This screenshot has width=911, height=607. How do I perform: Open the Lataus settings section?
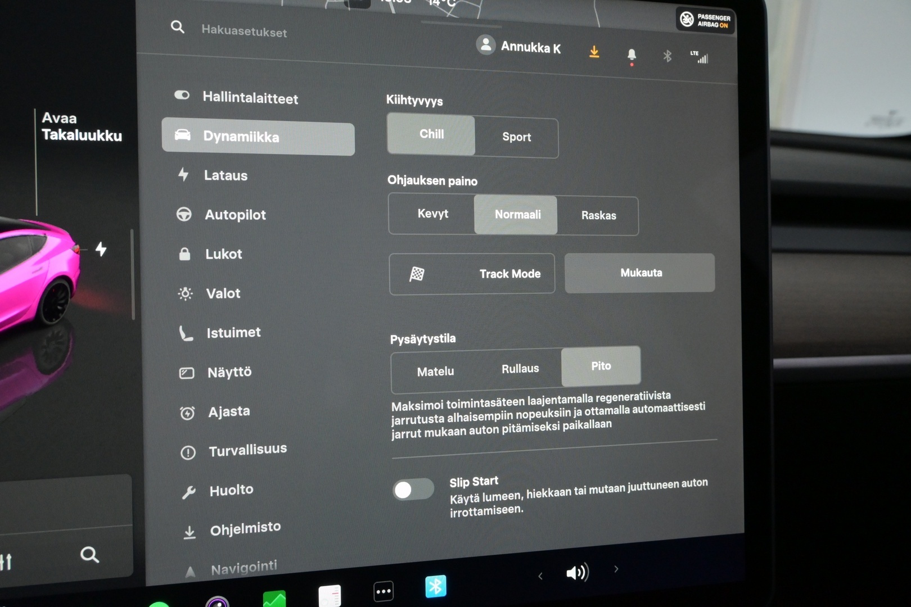tap(226, 175)
